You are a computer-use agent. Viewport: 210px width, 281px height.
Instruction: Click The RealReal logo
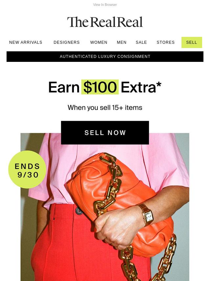click(x=105, y=22)
